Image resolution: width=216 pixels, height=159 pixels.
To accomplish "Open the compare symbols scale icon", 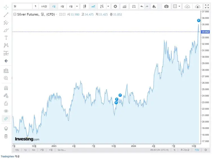I will [134, 6].
